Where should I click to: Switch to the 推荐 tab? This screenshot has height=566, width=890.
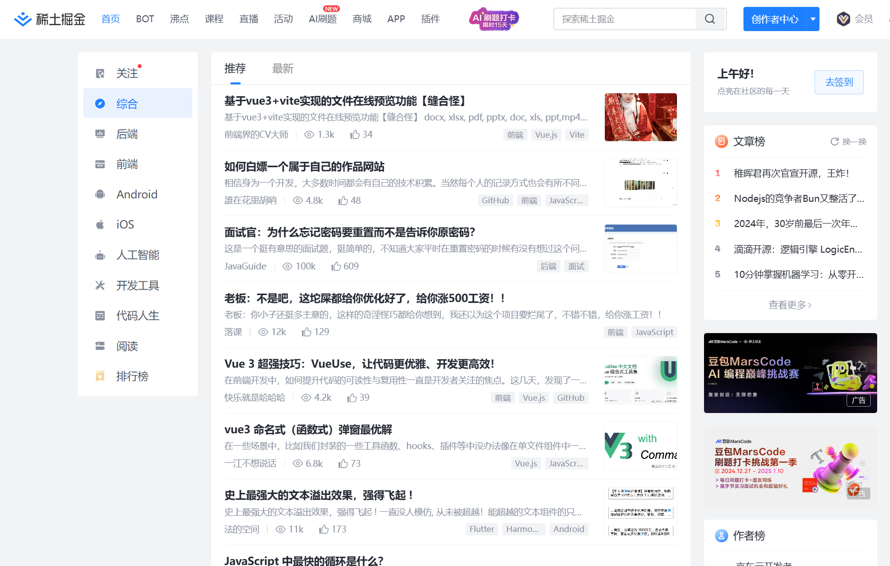(235, 69)
